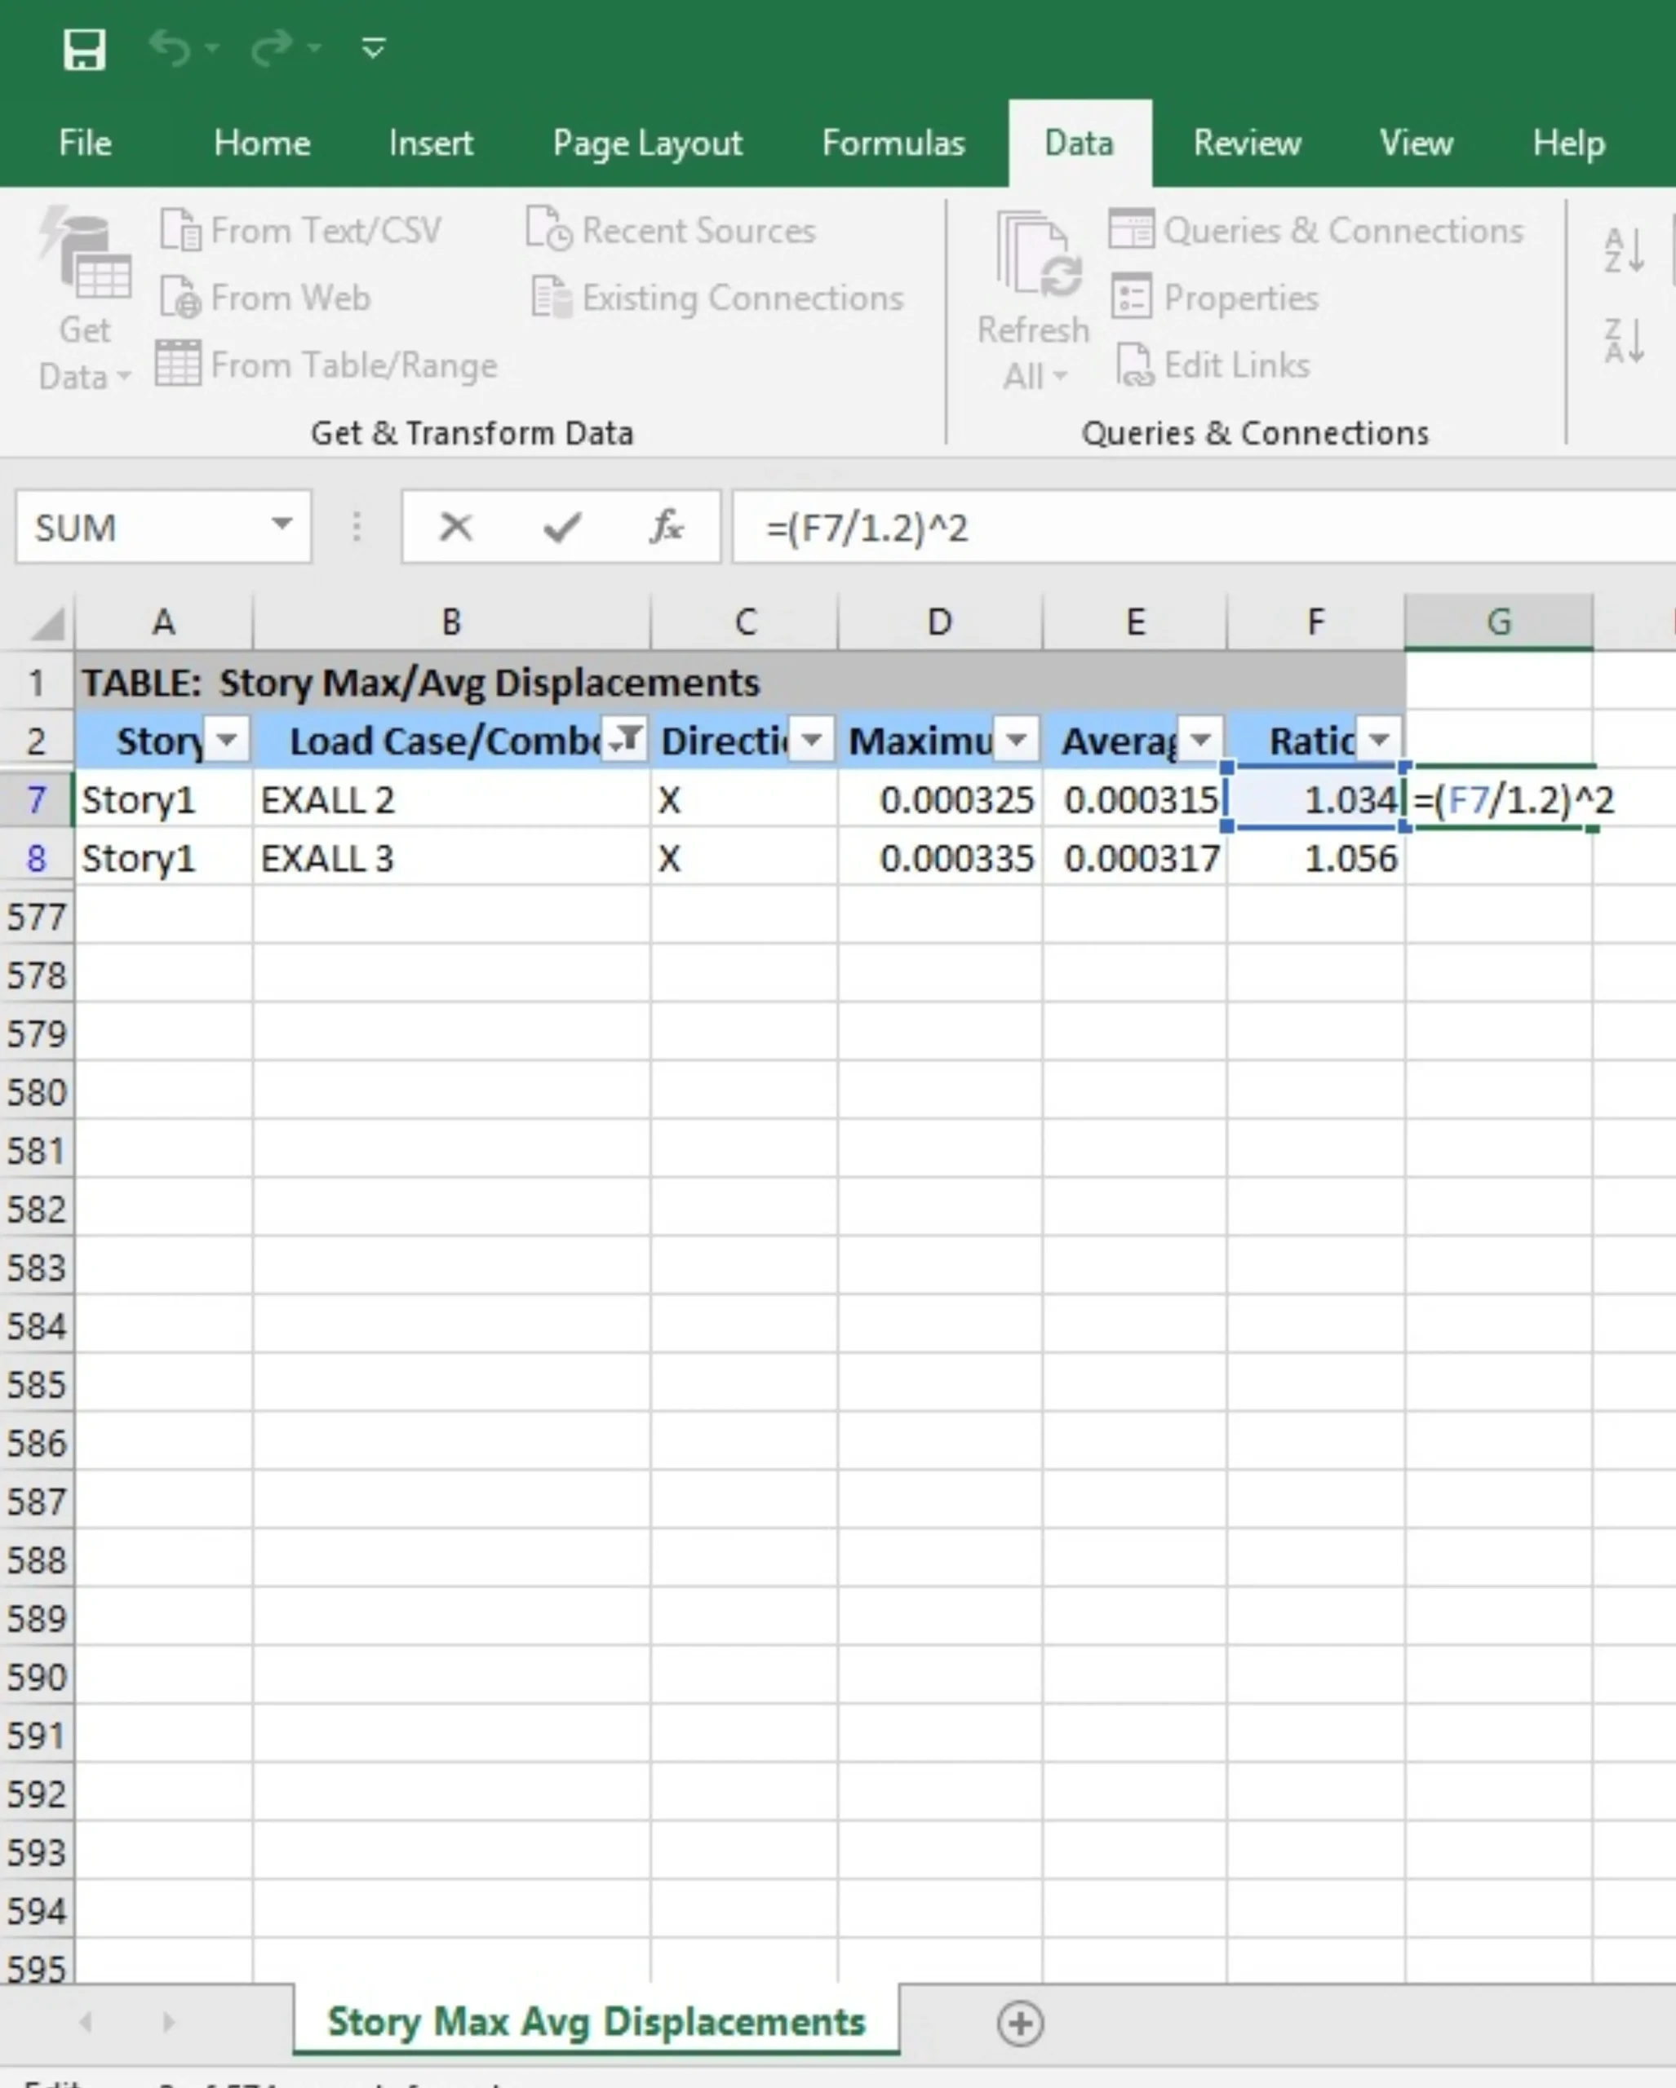The height and width of the screenshot is (2088, 1676).
Task: Expand the Name Box dropdown arrow
Action: pyautogui.click(x=282, y=526)
